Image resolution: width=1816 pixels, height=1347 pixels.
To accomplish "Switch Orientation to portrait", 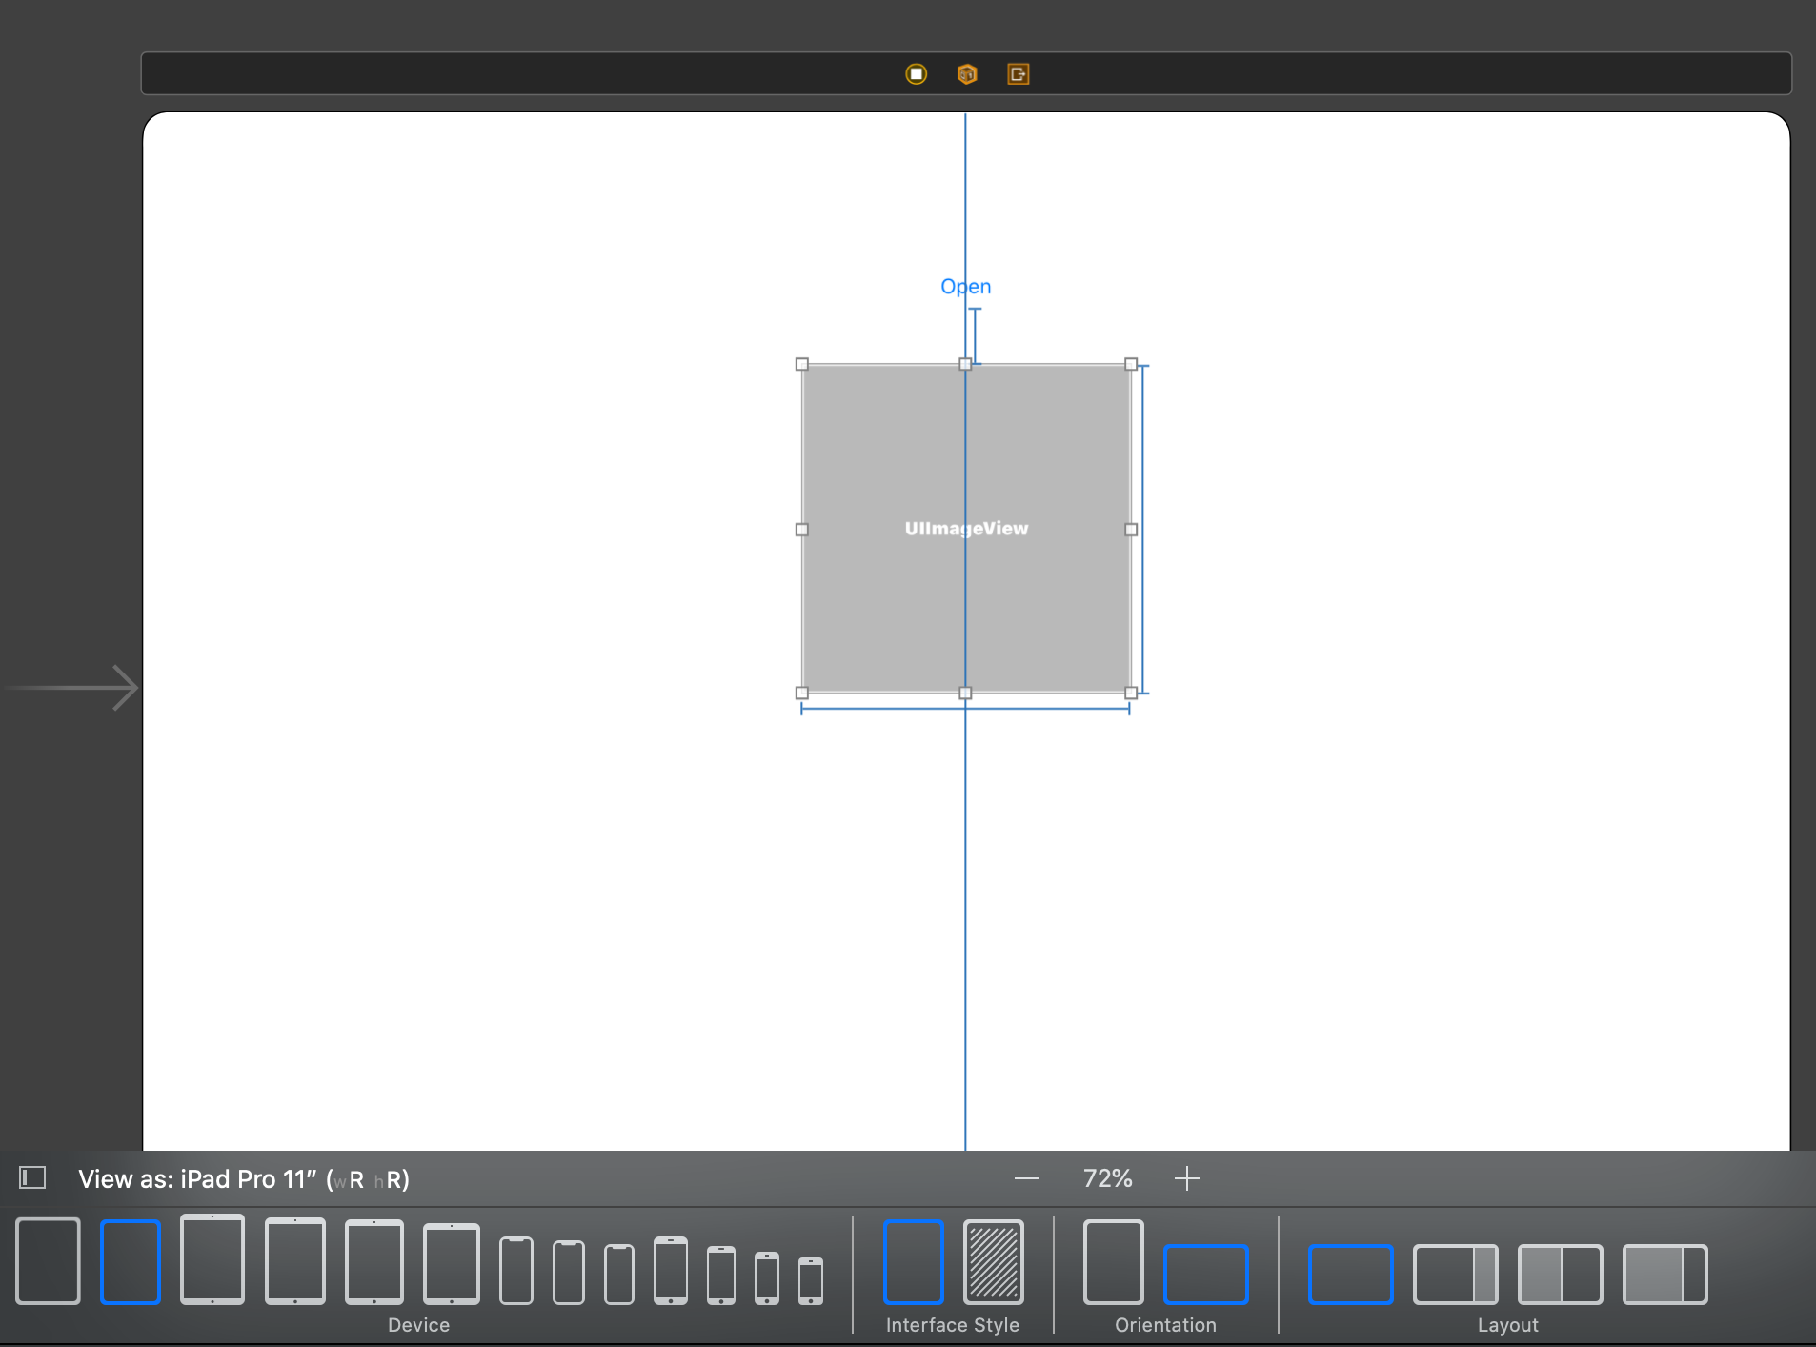I will click(1114, 1261).
